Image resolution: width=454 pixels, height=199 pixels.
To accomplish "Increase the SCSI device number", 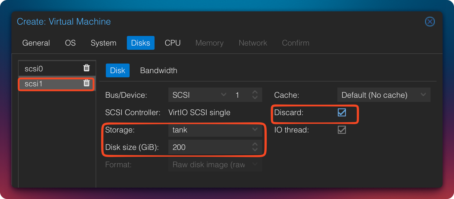I will tap(255, 93).
